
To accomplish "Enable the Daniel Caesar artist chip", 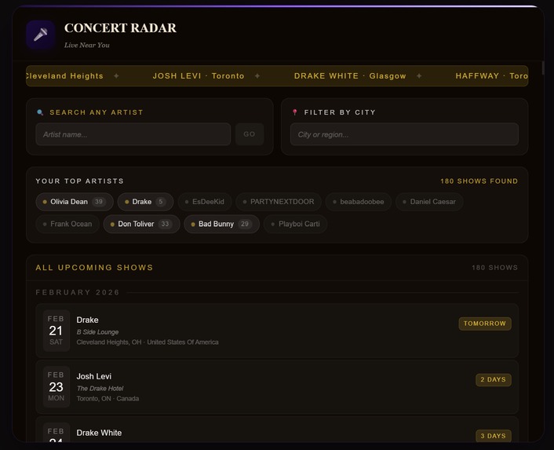I will click(x=429, y=202).
